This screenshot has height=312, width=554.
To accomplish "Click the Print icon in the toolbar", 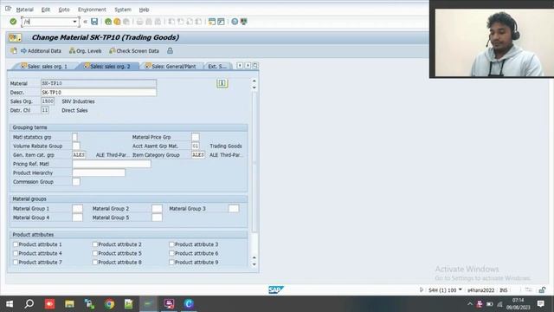I will pyautogui.click(x=139, y=22).
